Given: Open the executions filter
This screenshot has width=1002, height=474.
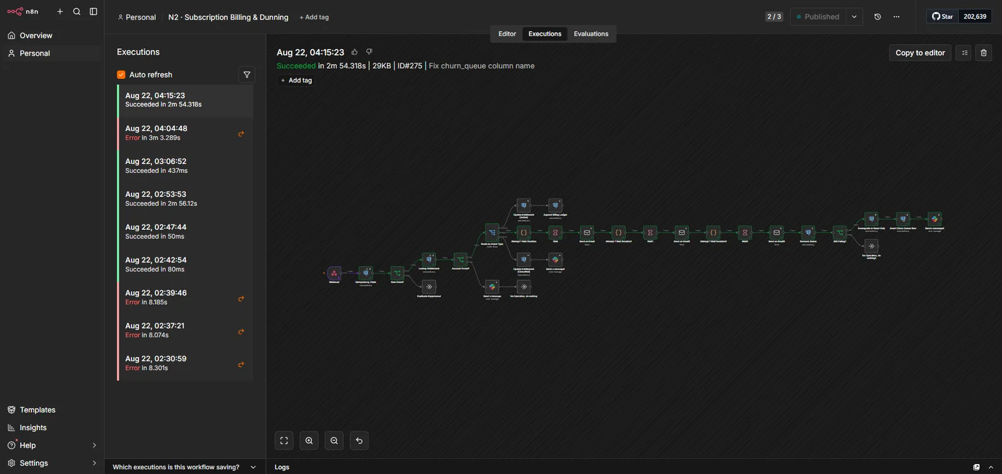Looking at the screenshot, I should click(247, 75).
